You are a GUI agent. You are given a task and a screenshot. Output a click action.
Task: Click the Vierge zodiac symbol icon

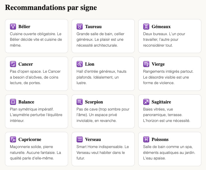146,64
